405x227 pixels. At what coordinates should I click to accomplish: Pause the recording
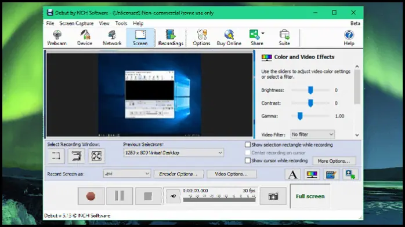tap(120, 196)
